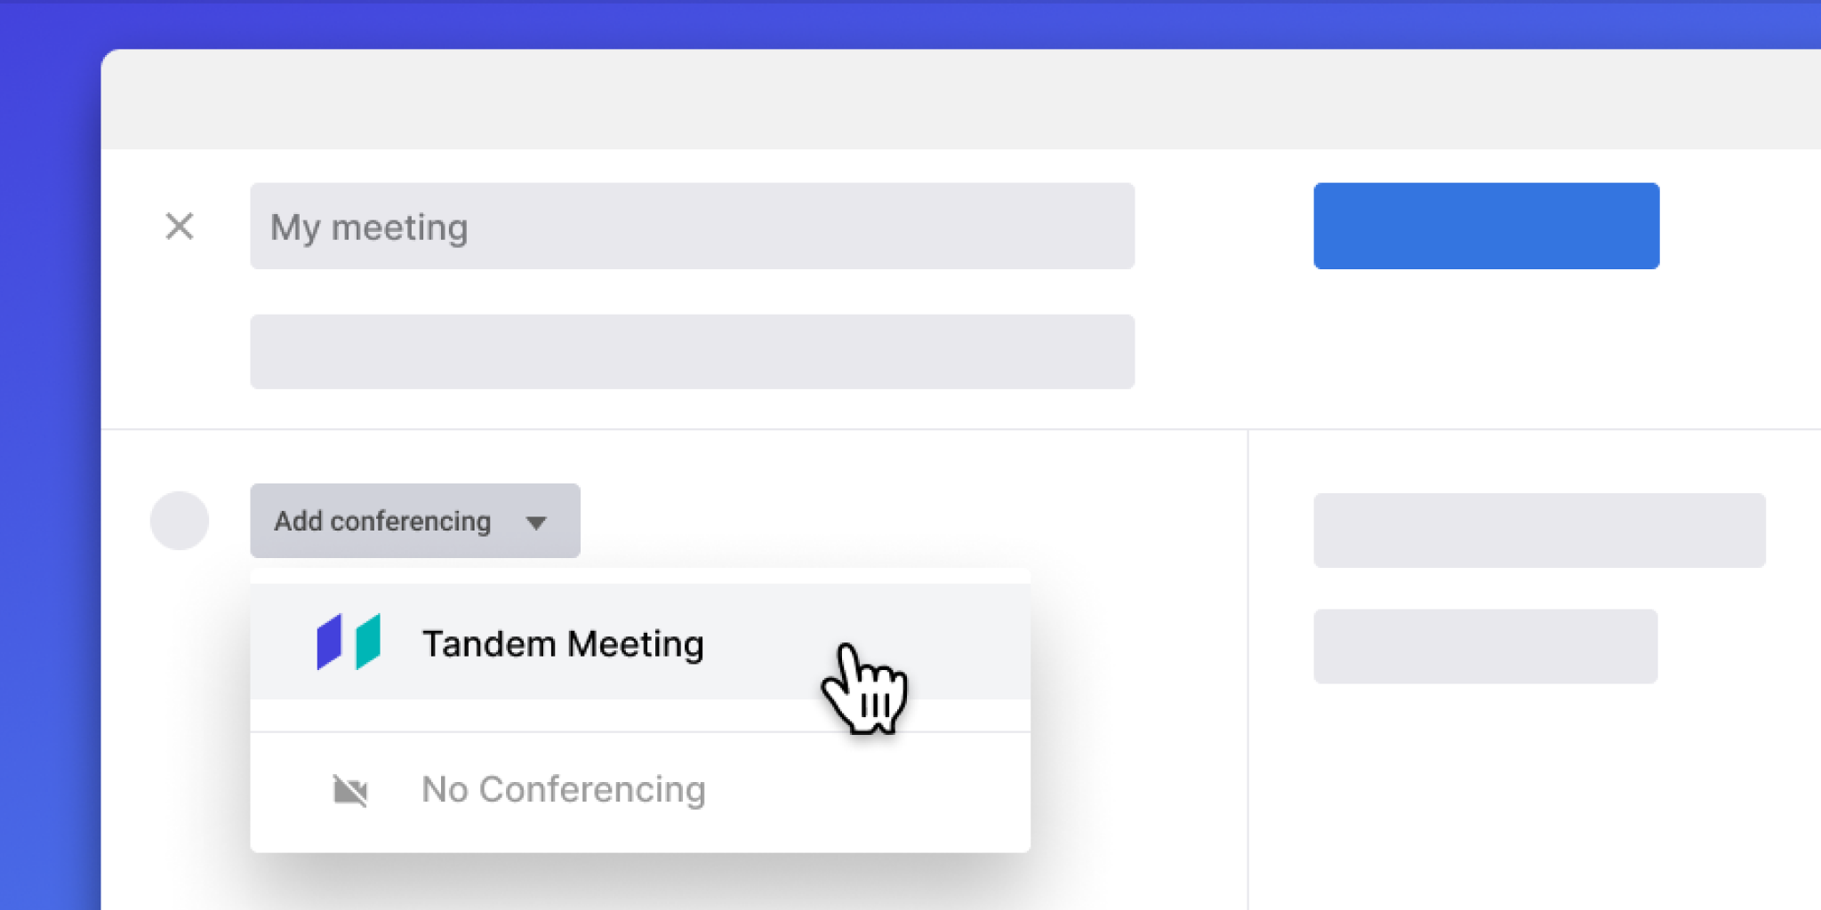Viewport: 1821px width, 910px height.
Task: Click the round gray conferencing icon
Action: [x=180, y=521]
